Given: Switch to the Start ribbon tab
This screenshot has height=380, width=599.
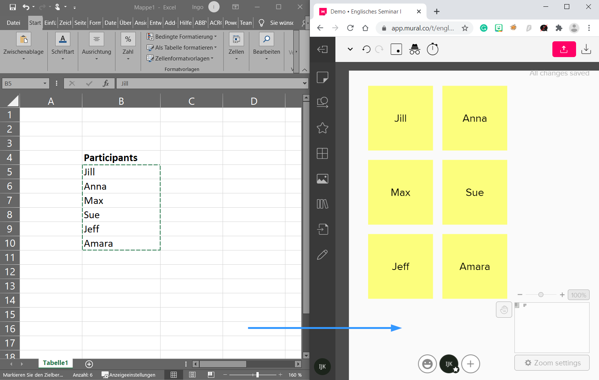Looking at the screenshot, I should pos(35,23).
